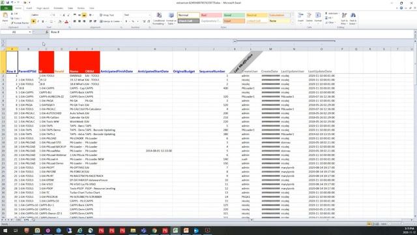Click the Chrome icon in the taskbar
Image resolution: width=417 pixels, height=235 pixels.
click(154, 230)
